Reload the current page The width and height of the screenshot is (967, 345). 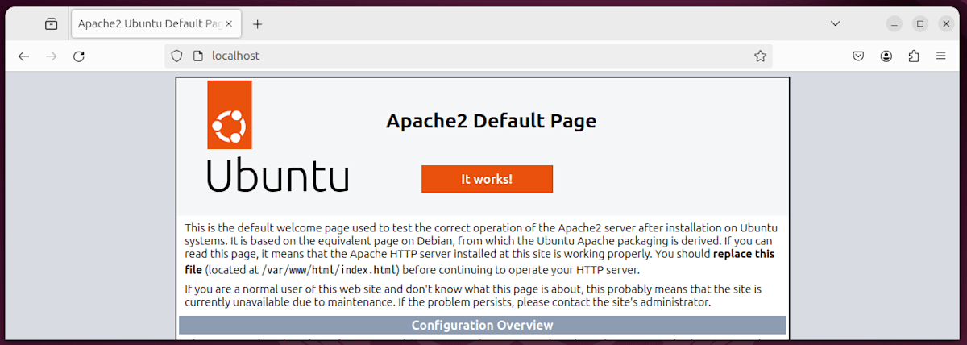[78, 56]
